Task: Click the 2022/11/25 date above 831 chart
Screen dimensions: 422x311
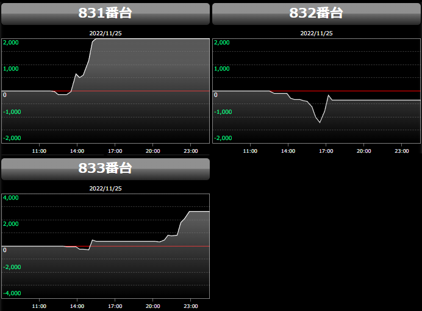Action: coord(105,33)
